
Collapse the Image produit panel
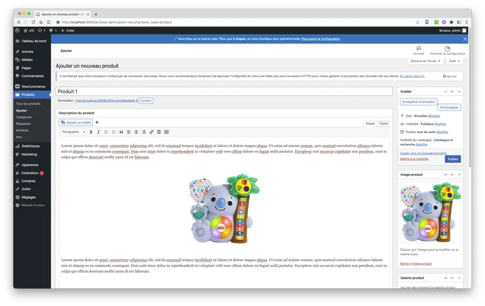coord(459,175)
